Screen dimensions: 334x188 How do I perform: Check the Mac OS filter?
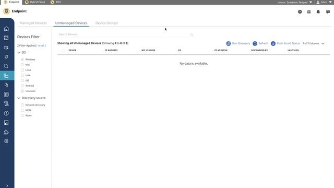pyautogui.click(x=22, y=65)
